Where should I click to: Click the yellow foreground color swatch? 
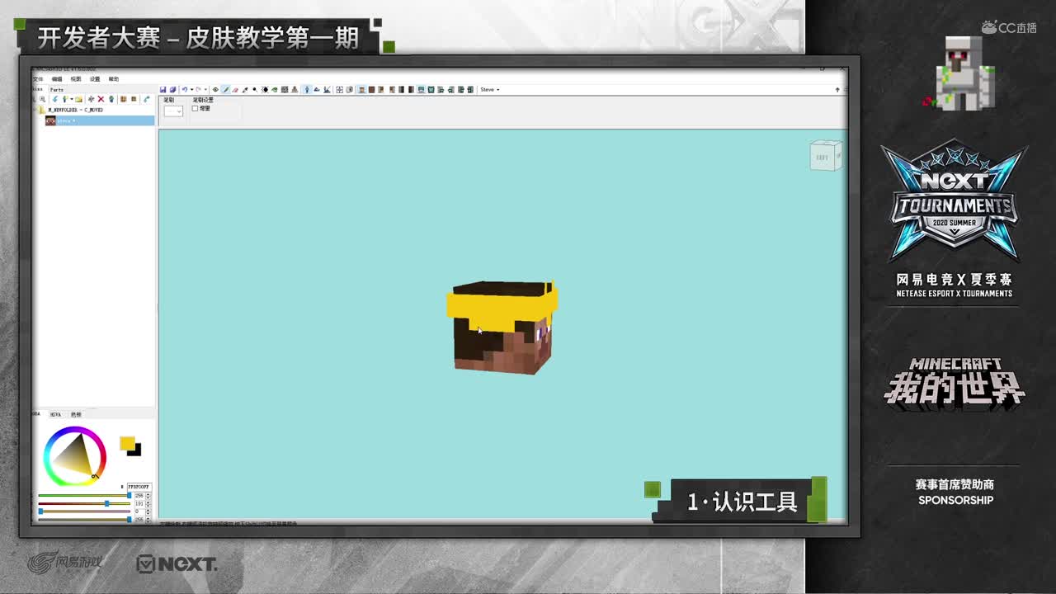pyautogui.click(x=126, y=444)
